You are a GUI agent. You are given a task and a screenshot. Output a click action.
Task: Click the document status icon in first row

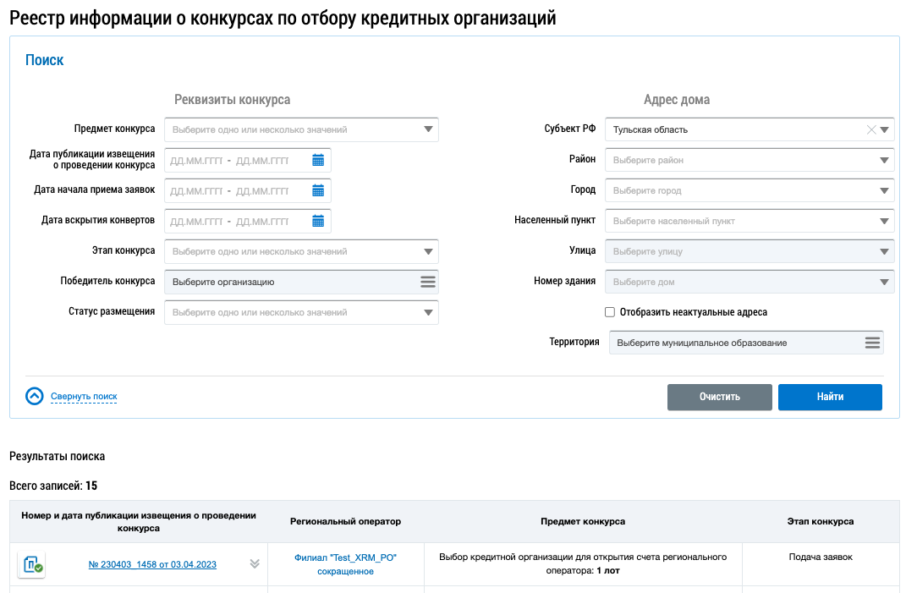[31, 564]
